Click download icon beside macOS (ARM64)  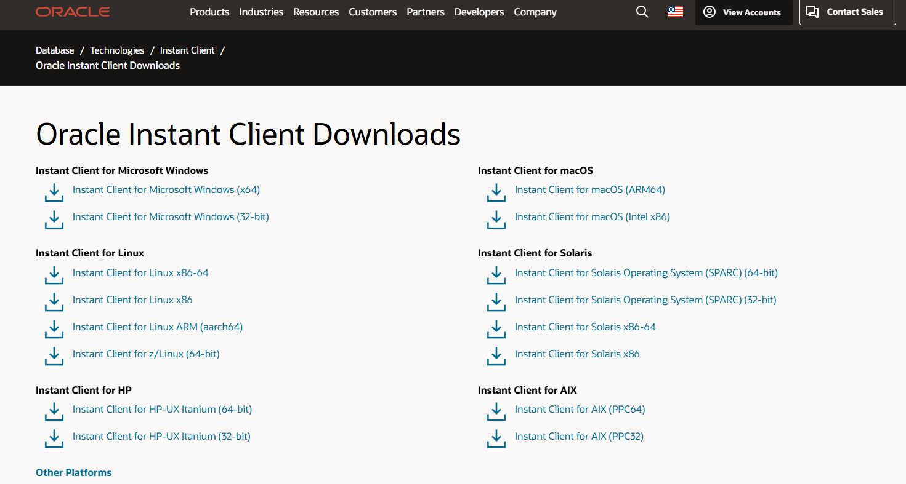point(496,192)
